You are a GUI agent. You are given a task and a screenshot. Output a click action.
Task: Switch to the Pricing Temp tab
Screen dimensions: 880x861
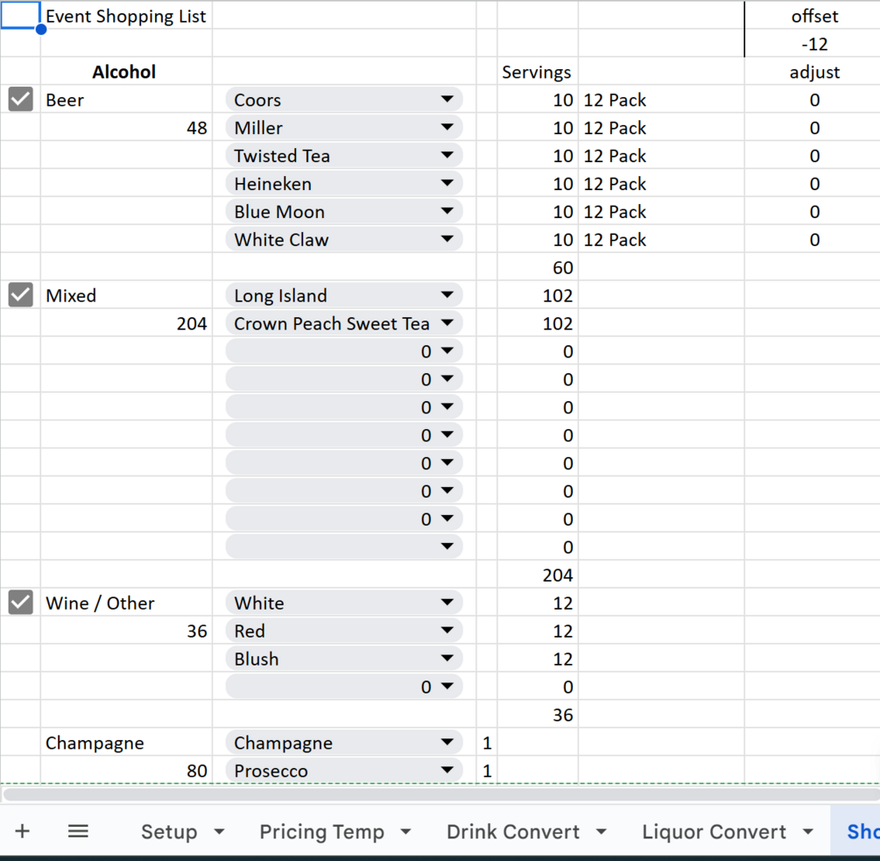coord(321,831)
